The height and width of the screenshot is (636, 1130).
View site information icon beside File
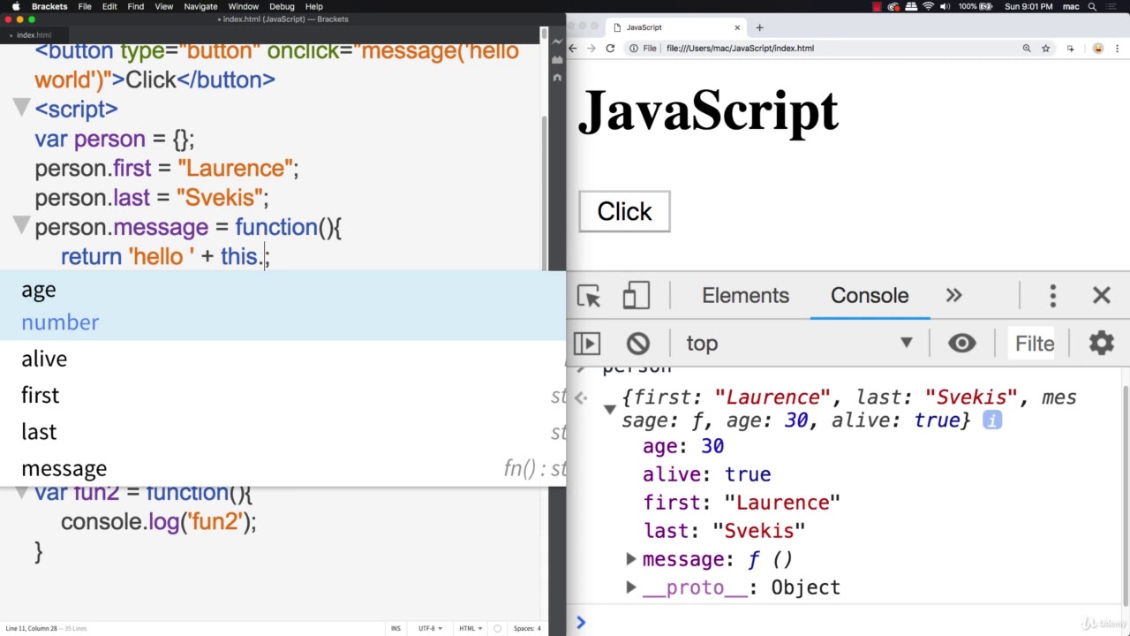634,49
